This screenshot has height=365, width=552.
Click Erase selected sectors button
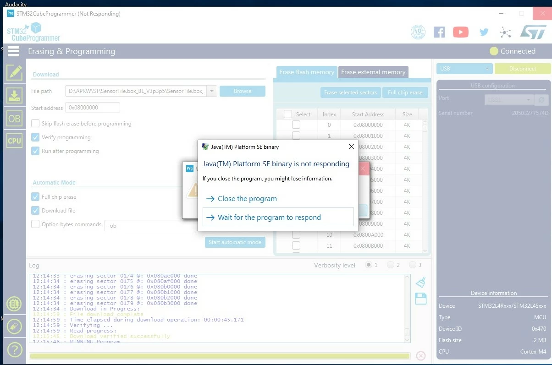350,93
